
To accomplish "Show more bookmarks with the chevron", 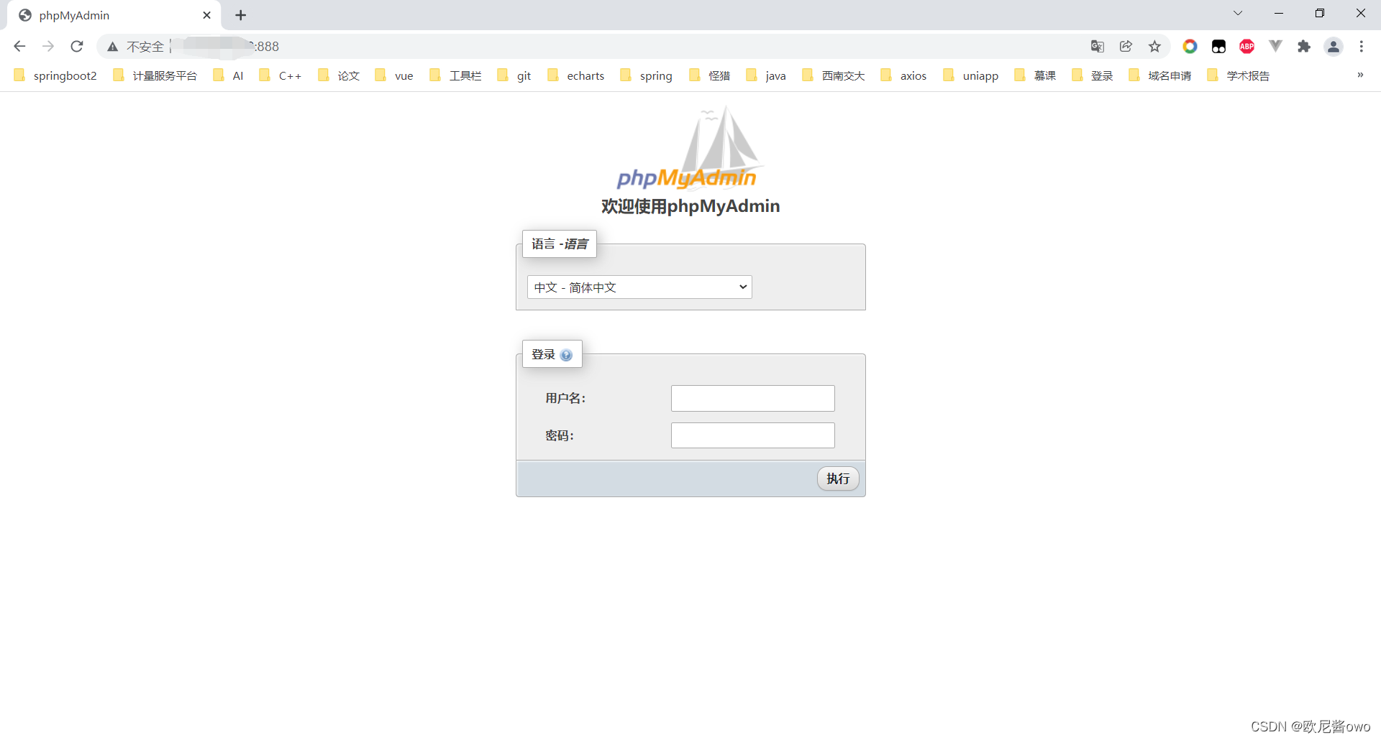I will (1360, 75).
